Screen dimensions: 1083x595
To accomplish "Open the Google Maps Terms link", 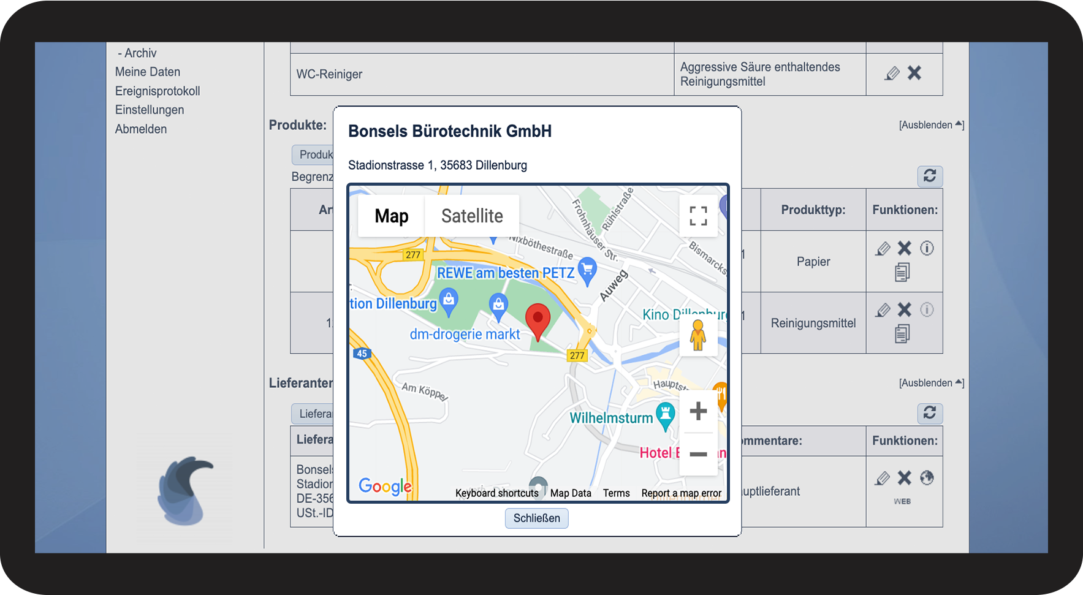I will click(616, 493).
